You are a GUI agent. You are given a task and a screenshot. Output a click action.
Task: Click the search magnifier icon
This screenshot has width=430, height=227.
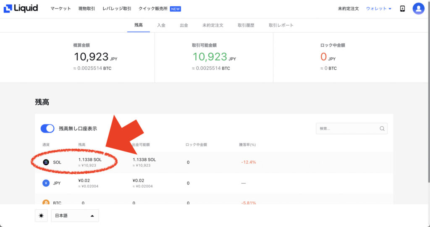(382, 128)
